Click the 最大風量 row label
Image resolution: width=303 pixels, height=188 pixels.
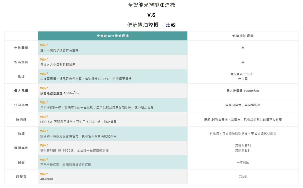tap(21, 91)
